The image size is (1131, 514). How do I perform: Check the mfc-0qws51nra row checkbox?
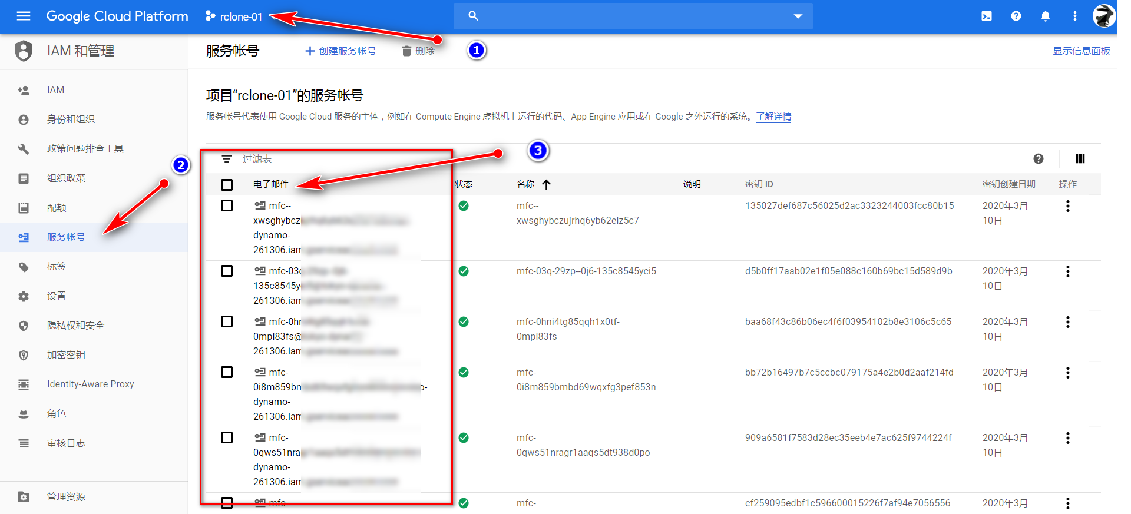click(x=227, y=437)
